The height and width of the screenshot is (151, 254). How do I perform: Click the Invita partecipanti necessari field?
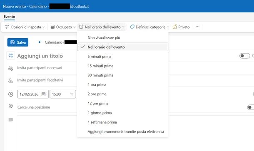[x=47, y=68]
